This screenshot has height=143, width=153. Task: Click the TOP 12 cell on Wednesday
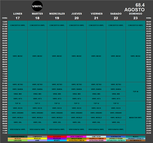click(x=57, y=103)
